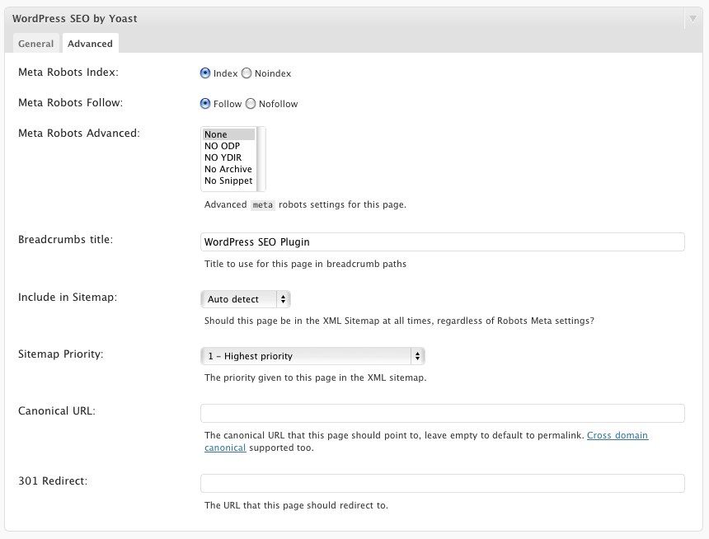Focus the Canonical URL input field
Viewport: 709px width, 539px height.
442,413
